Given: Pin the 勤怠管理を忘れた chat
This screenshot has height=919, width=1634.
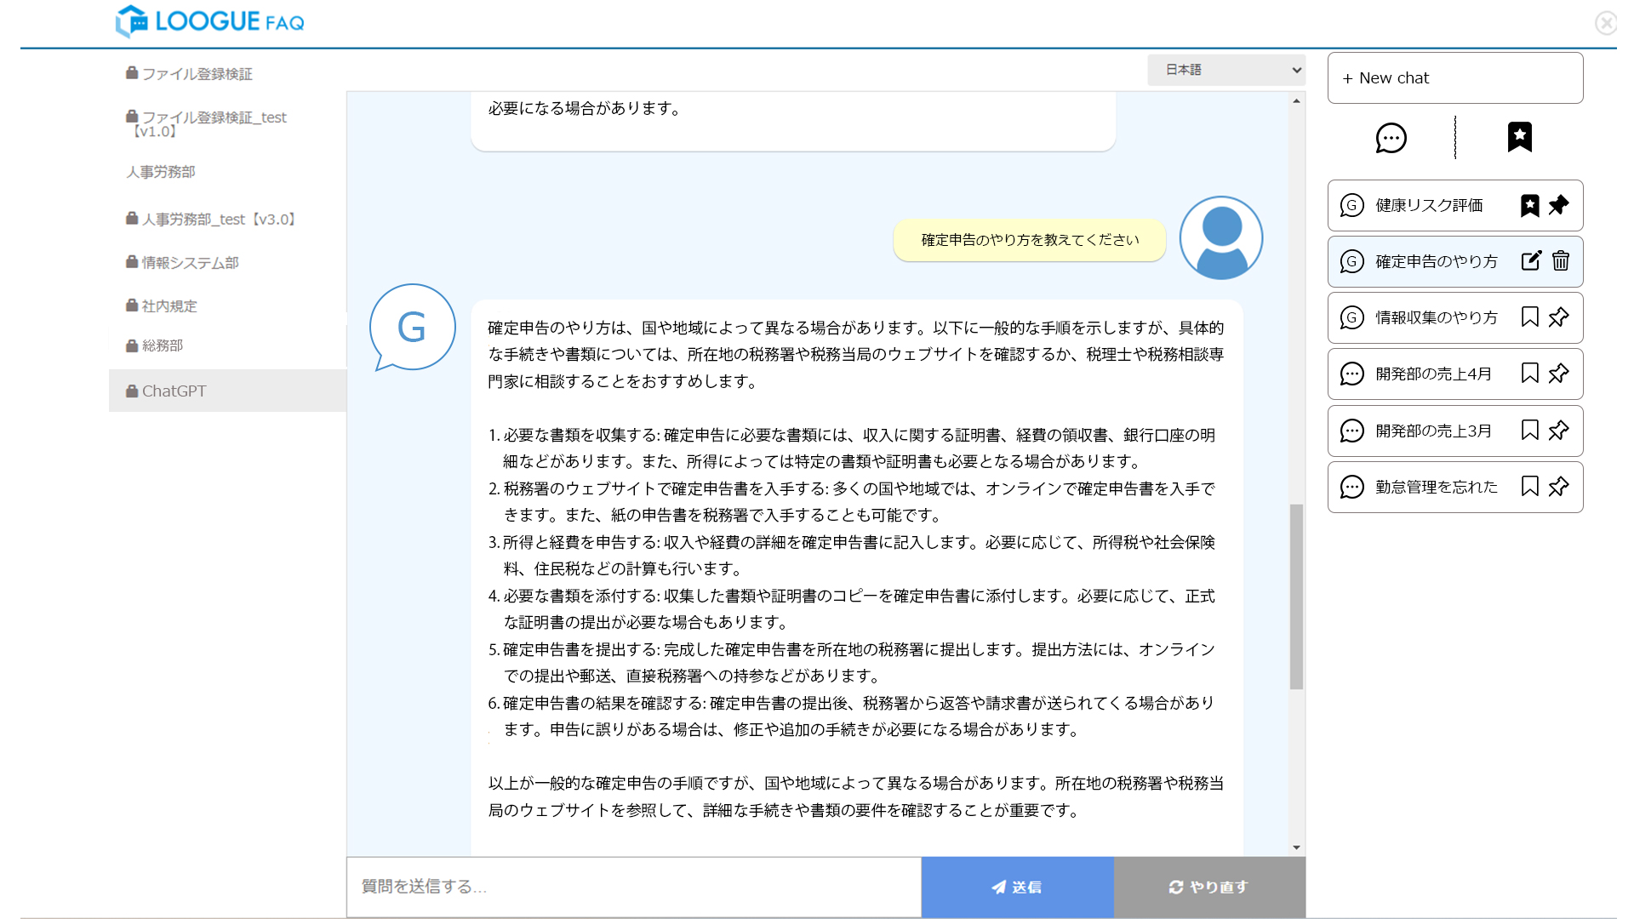Looking at the screenshot, I should [1558, 487].
